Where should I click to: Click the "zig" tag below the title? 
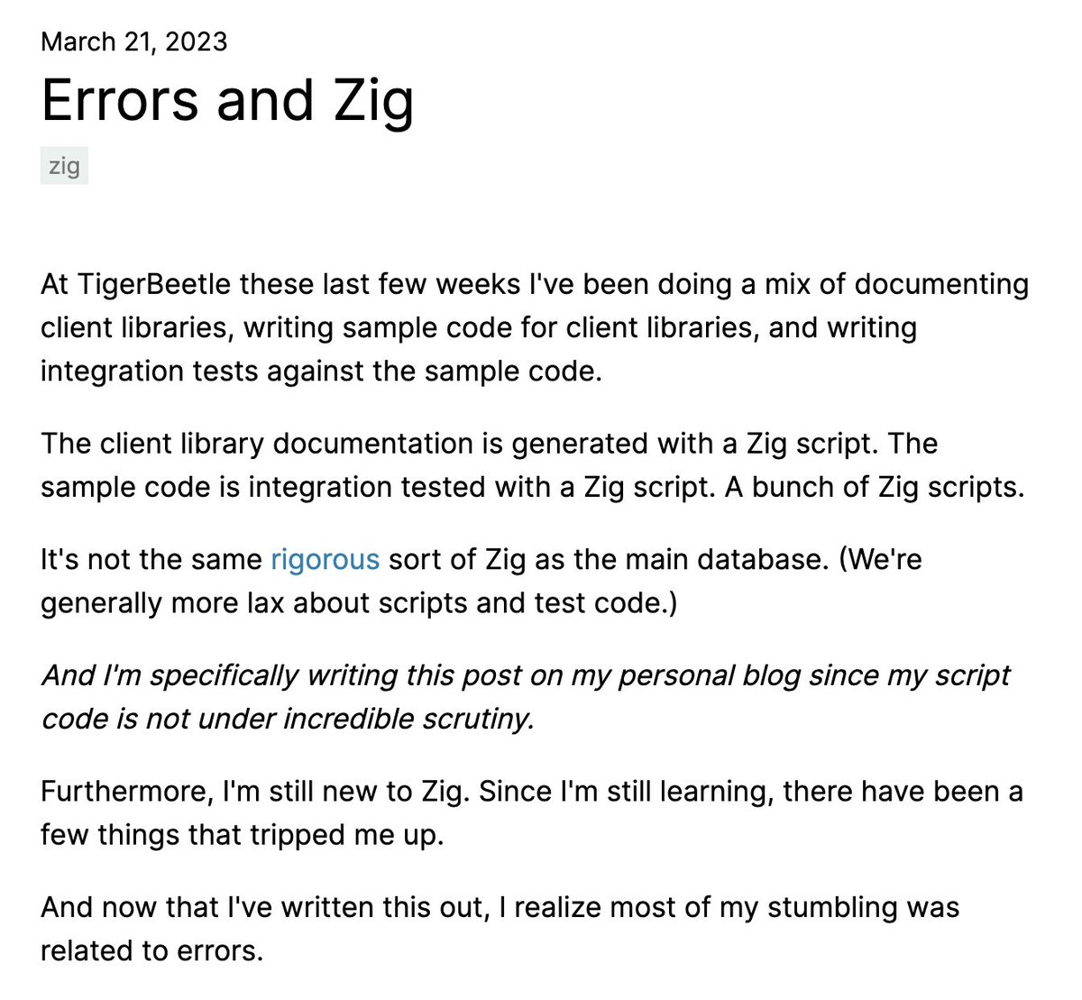[64, 167]
